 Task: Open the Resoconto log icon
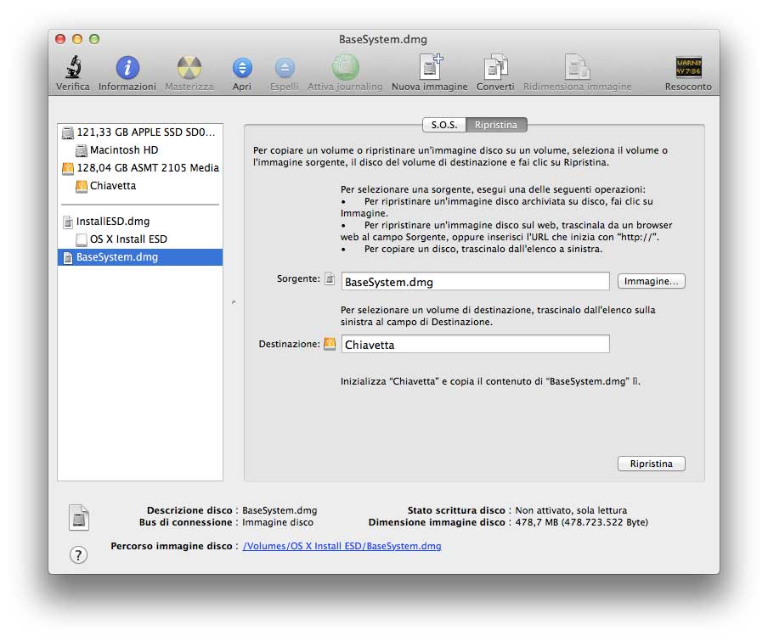click(688, 68)
